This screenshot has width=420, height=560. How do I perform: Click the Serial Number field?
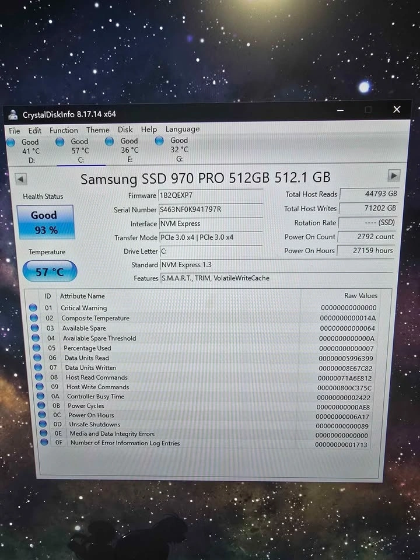(x=211, y=209)
